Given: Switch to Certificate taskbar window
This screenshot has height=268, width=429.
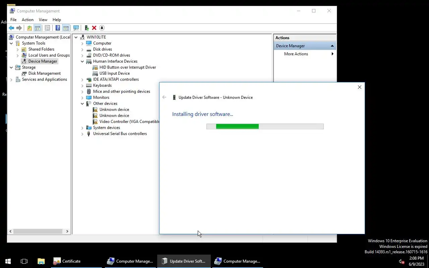Looking at the screenshot, I should [x=76, y=261].
